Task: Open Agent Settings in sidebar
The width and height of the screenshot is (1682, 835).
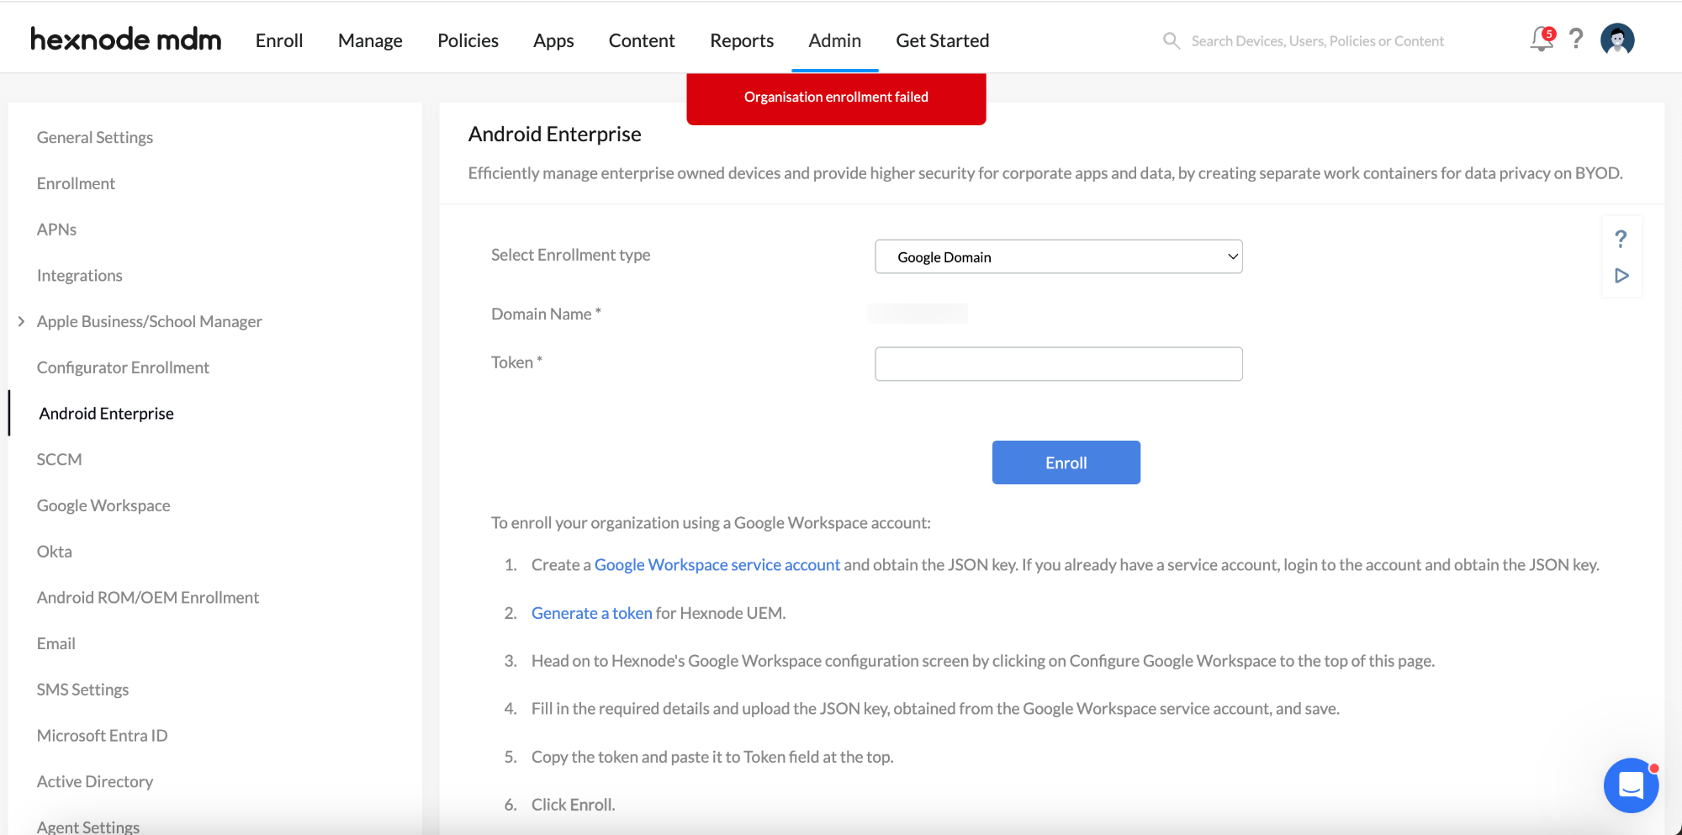Action: point(88,827)
